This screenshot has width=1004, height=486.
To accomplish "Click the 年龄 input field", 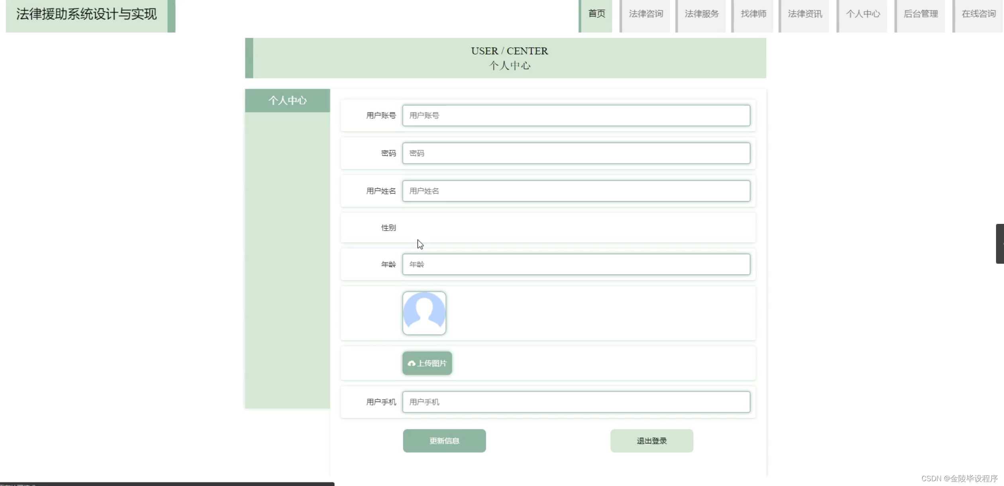I will pyautogui.click(x=576, y=265).
